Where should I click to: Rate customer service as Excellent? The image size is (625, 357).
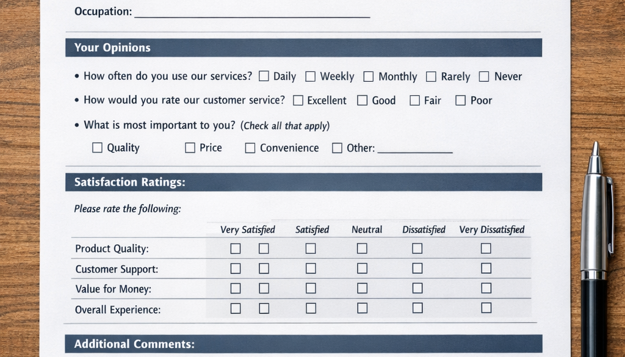tap(298, 100)
